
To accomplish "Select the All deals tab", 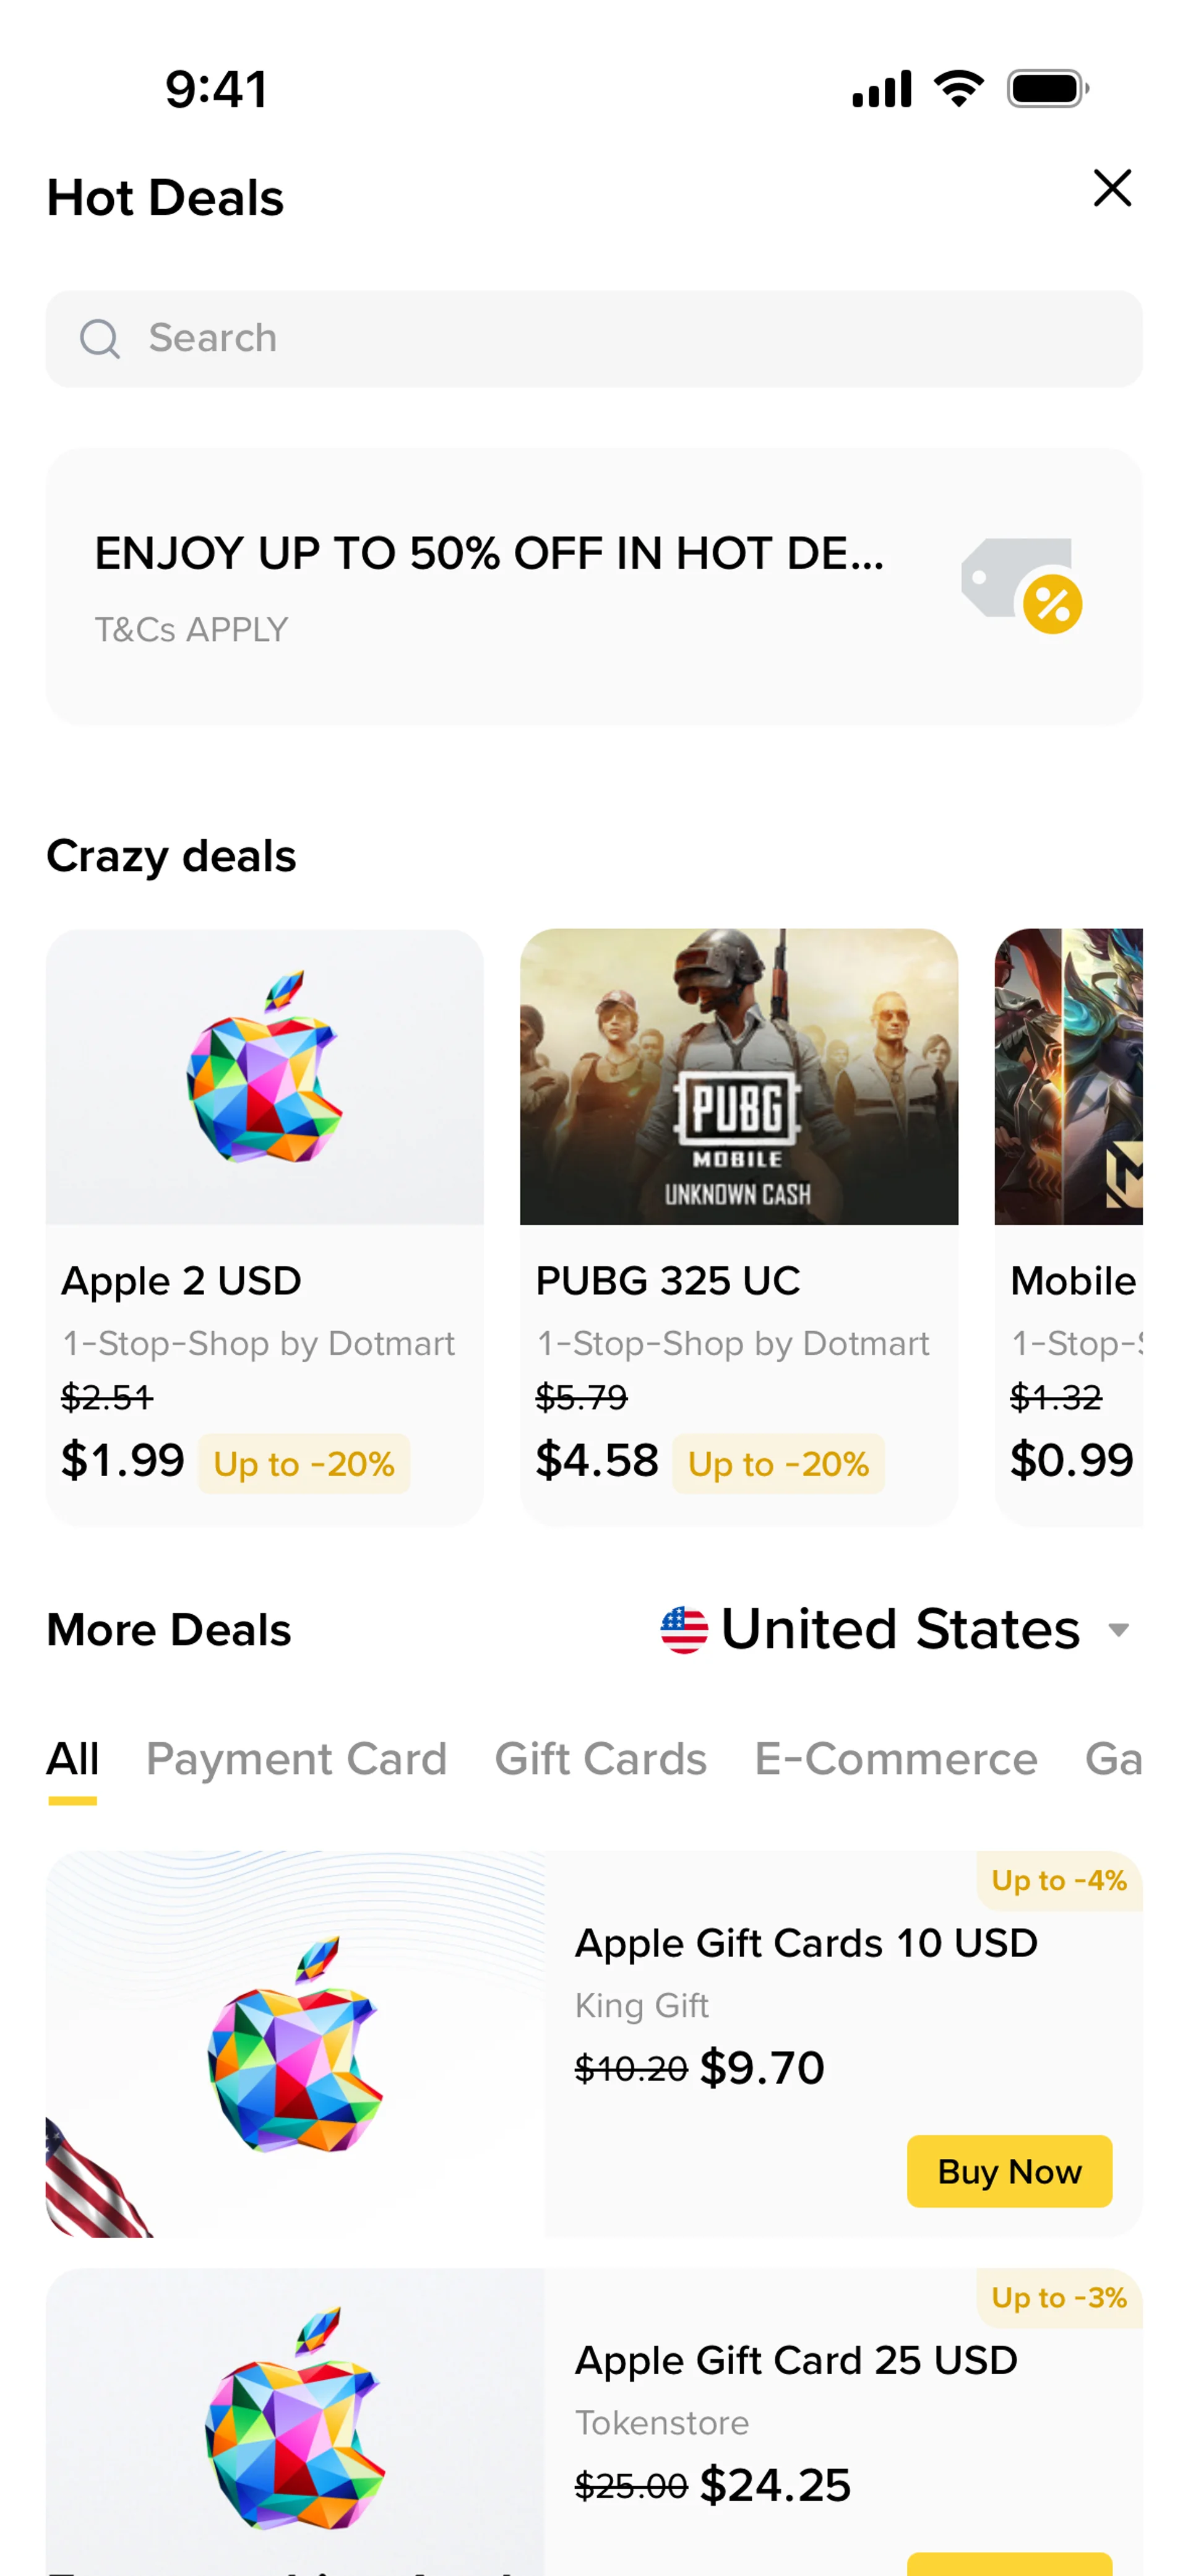I will tap(73, 1759).
